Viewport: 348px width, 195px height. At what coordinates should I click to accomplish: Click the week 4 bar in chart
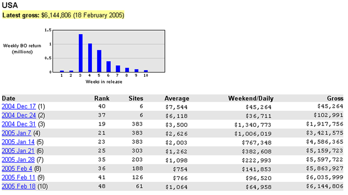click(90, 58)
